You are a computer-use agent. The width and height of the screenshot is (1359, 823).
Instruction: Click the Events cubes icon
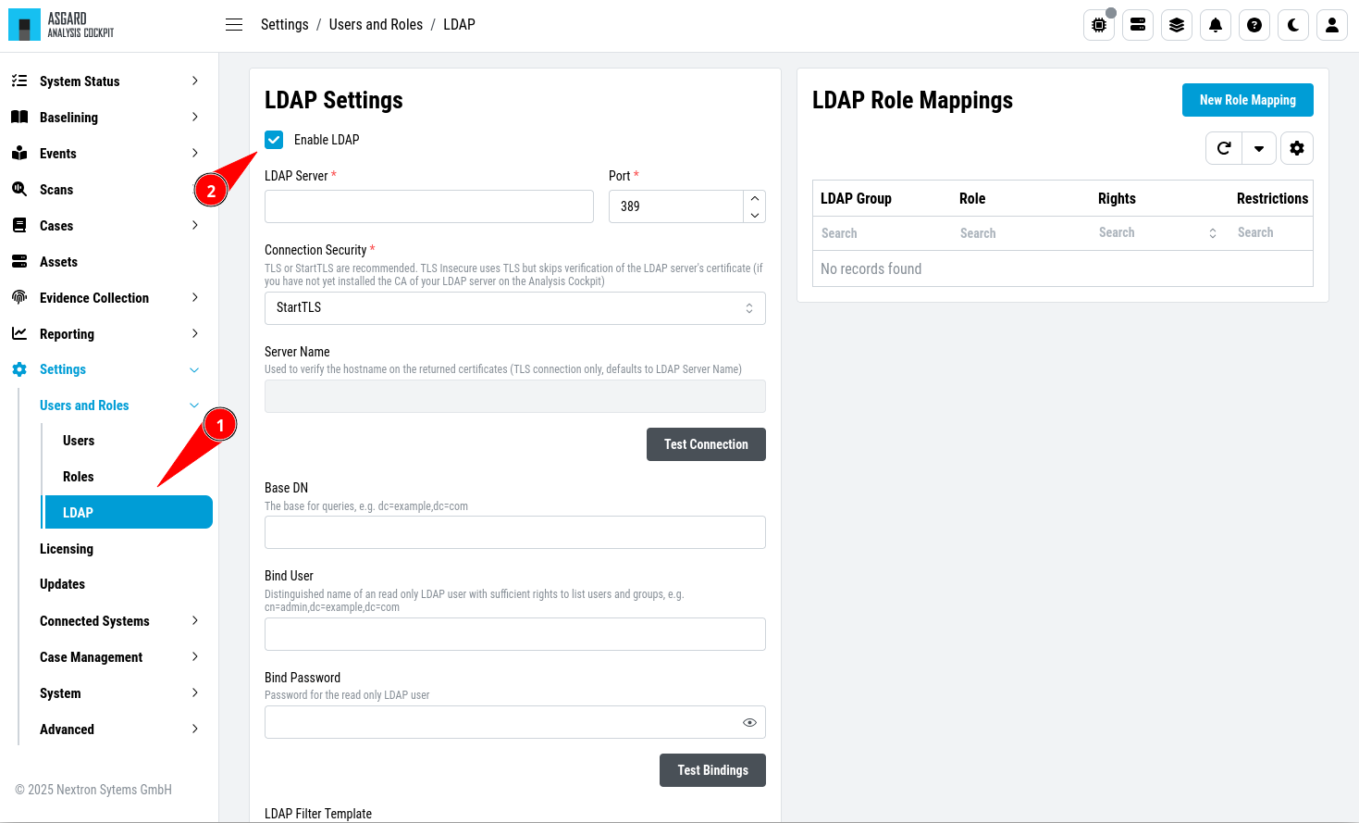[x=19, y=153]
